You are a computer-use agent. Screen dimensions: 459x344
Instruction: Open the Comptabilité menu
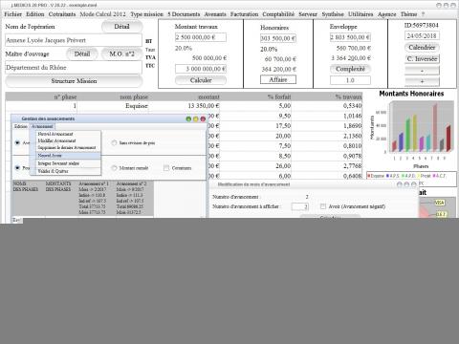tap(278, 14)
